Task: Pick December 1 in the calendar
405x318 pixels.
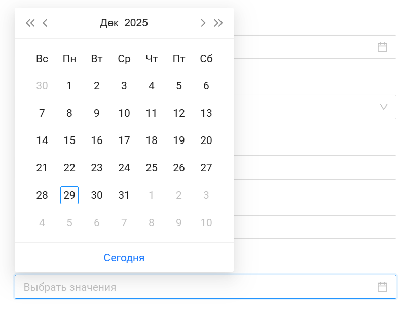Action: 69,86
